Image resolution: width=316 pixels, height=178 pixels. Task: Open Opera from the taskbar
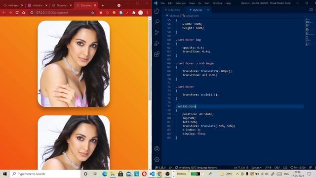144,174
